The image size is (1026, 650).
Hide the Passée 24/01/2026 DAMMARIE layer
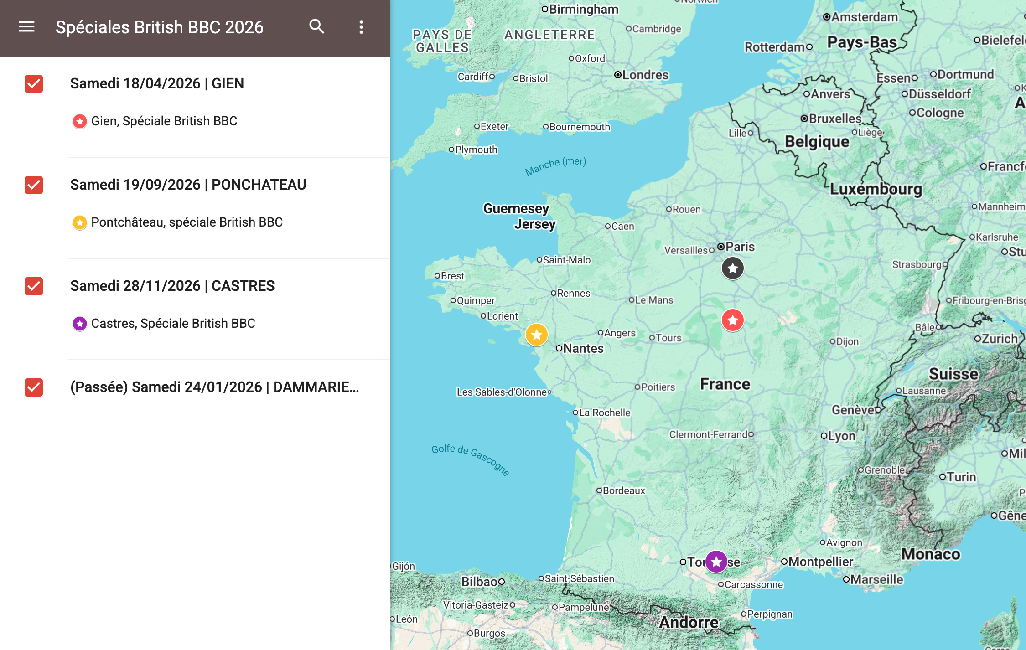[x=34, y=387]
